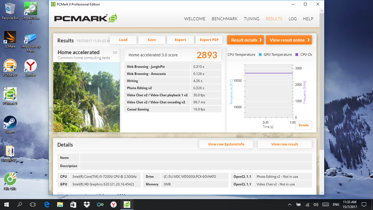Screen dimensions: 373x210
Task: Select the "Web Browsing - JunglePin" row
Action: coord(173,67)
